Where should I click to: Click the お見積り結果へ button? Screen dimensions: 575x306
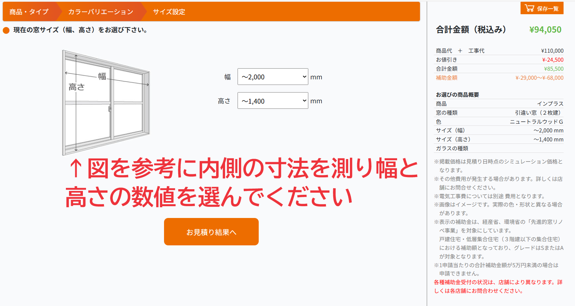pyautogui.click(x=211, y=232)
